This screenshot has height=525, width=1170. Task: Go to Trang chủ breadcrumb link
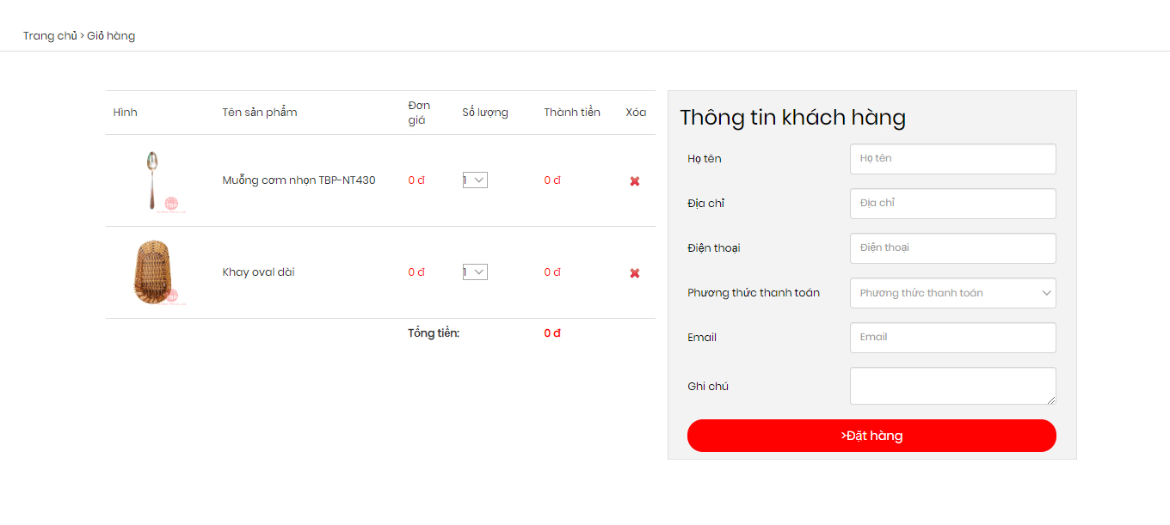point(50,36)
